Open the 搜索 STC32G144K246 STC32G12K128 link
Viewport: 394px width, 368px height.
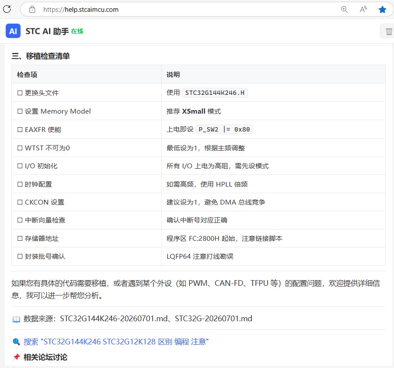pos(116,342)
